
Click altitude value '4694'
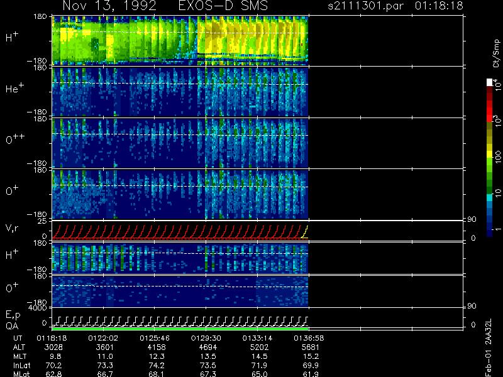[x=208, y=347]
